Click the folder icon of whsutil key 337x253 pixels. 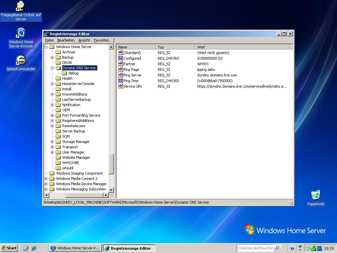pos(58,168)
